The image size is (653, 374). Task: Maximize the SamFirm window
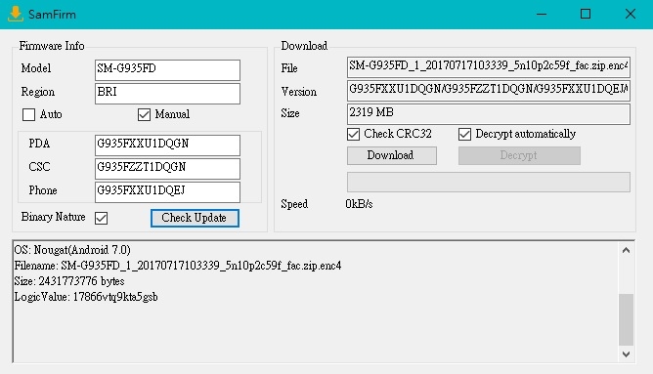coord(586,14)
